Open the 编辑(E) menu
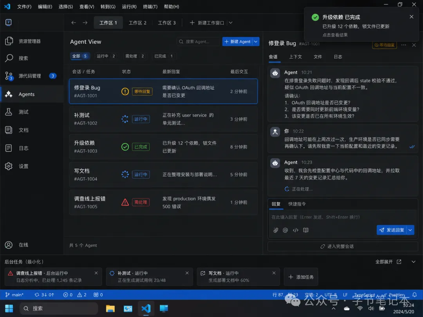Screen dimensions: 423x317 pos(45,7)
